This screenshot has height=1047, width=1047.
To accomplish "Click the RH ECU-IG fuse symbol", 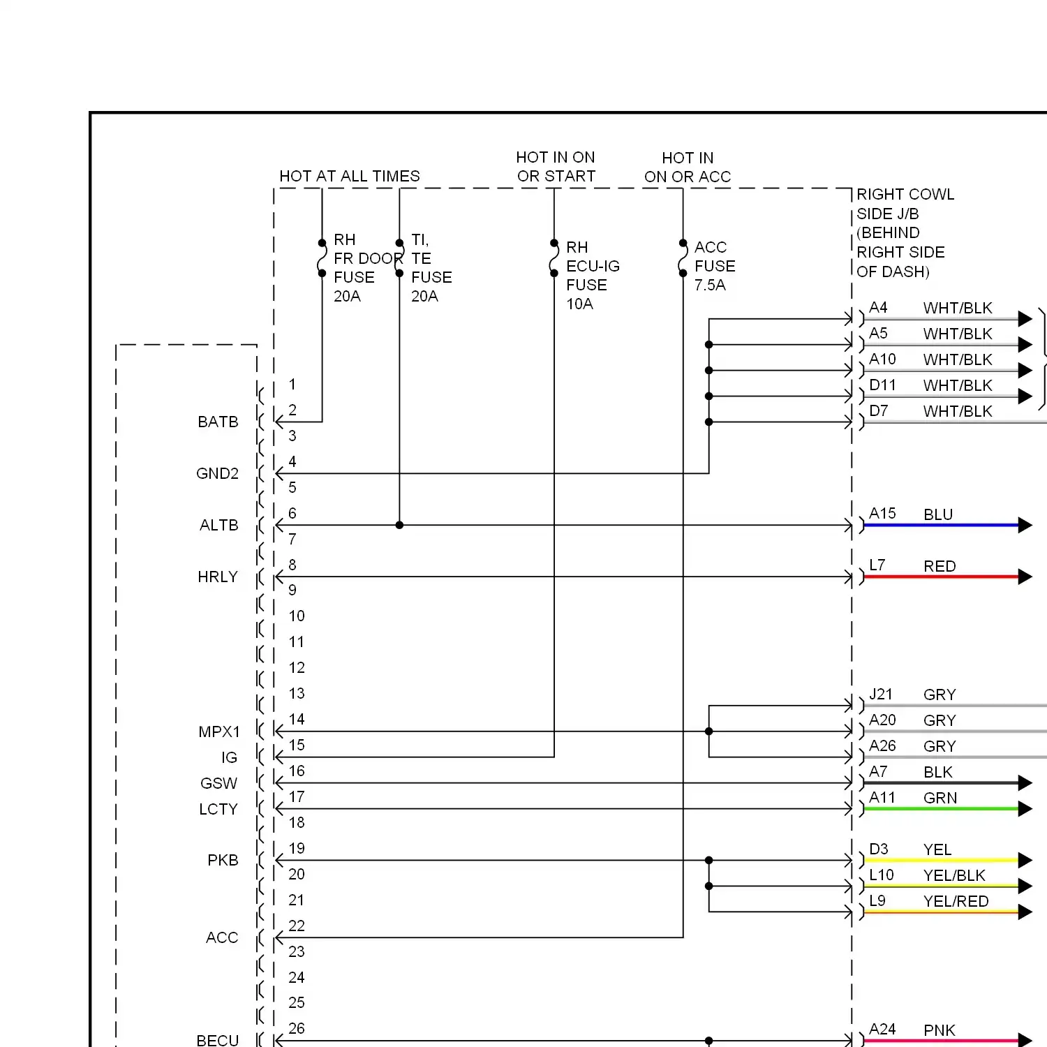I will (x=554, y=258).
